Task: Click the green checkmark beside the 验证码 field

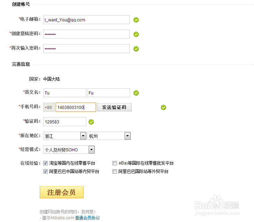Action: (x=91, y=122)
